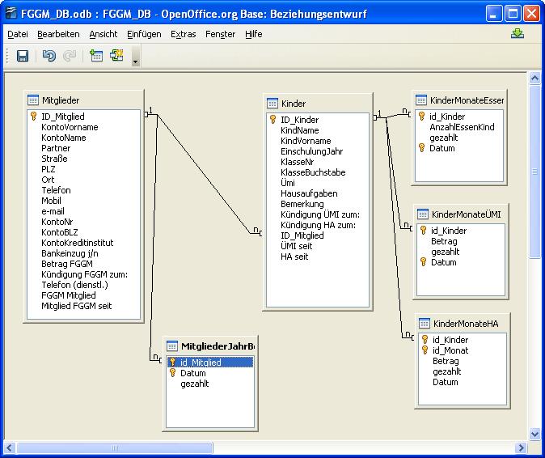Open the Datei menu

click(17, 34)
